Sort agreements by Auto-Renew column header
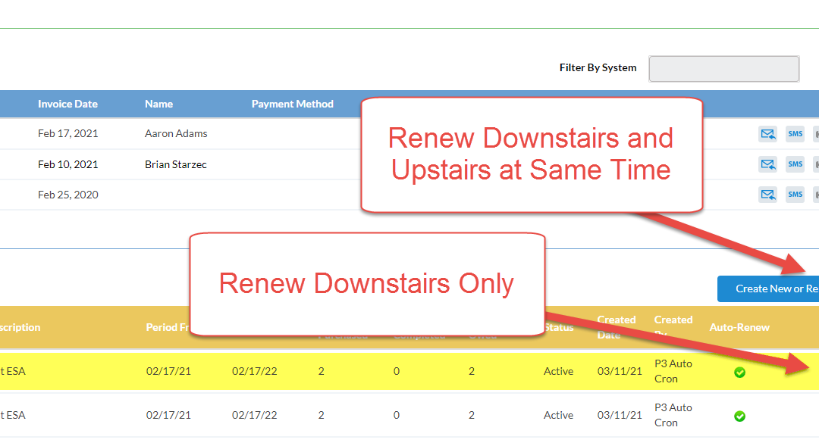 pyautogui.click(x=739, y=328)
